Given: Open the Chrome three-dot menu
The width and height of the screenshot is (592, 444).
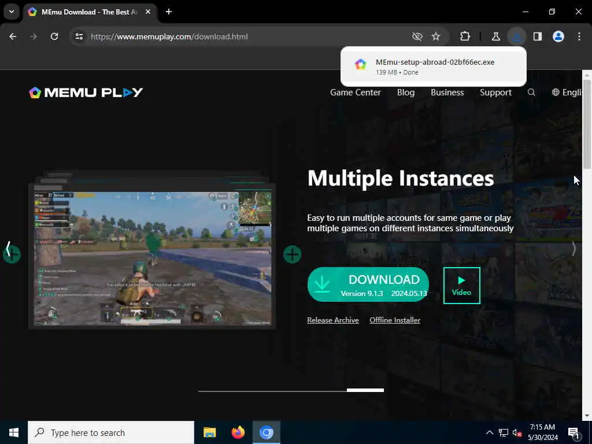Looking at the screenshot, I should coord(579,36).
